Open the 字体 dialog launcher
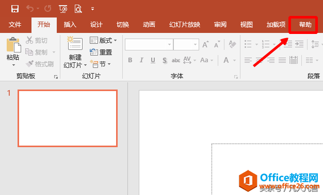 pos(236,77)
